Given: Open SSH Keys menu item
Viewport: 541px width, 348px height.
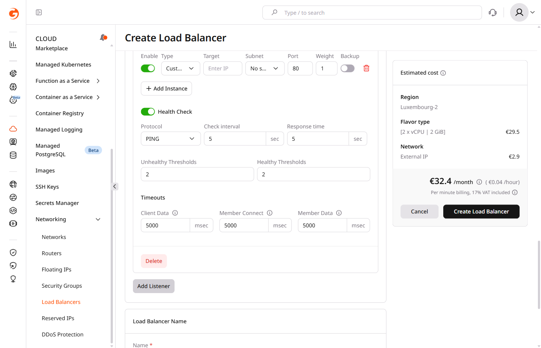Looking at the screenshot, I should [x=47, y=187].
